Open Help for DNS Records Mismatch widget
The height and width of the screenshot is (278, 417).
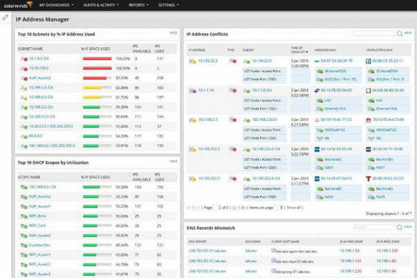point(408,227)
